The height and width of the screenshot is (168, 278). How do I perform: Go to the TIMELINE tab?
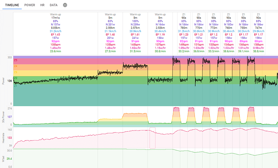coord(11,5)
